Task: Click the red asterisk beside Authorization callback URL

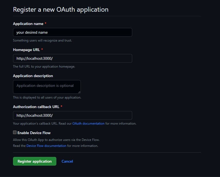Action: [x=62, y=106]
